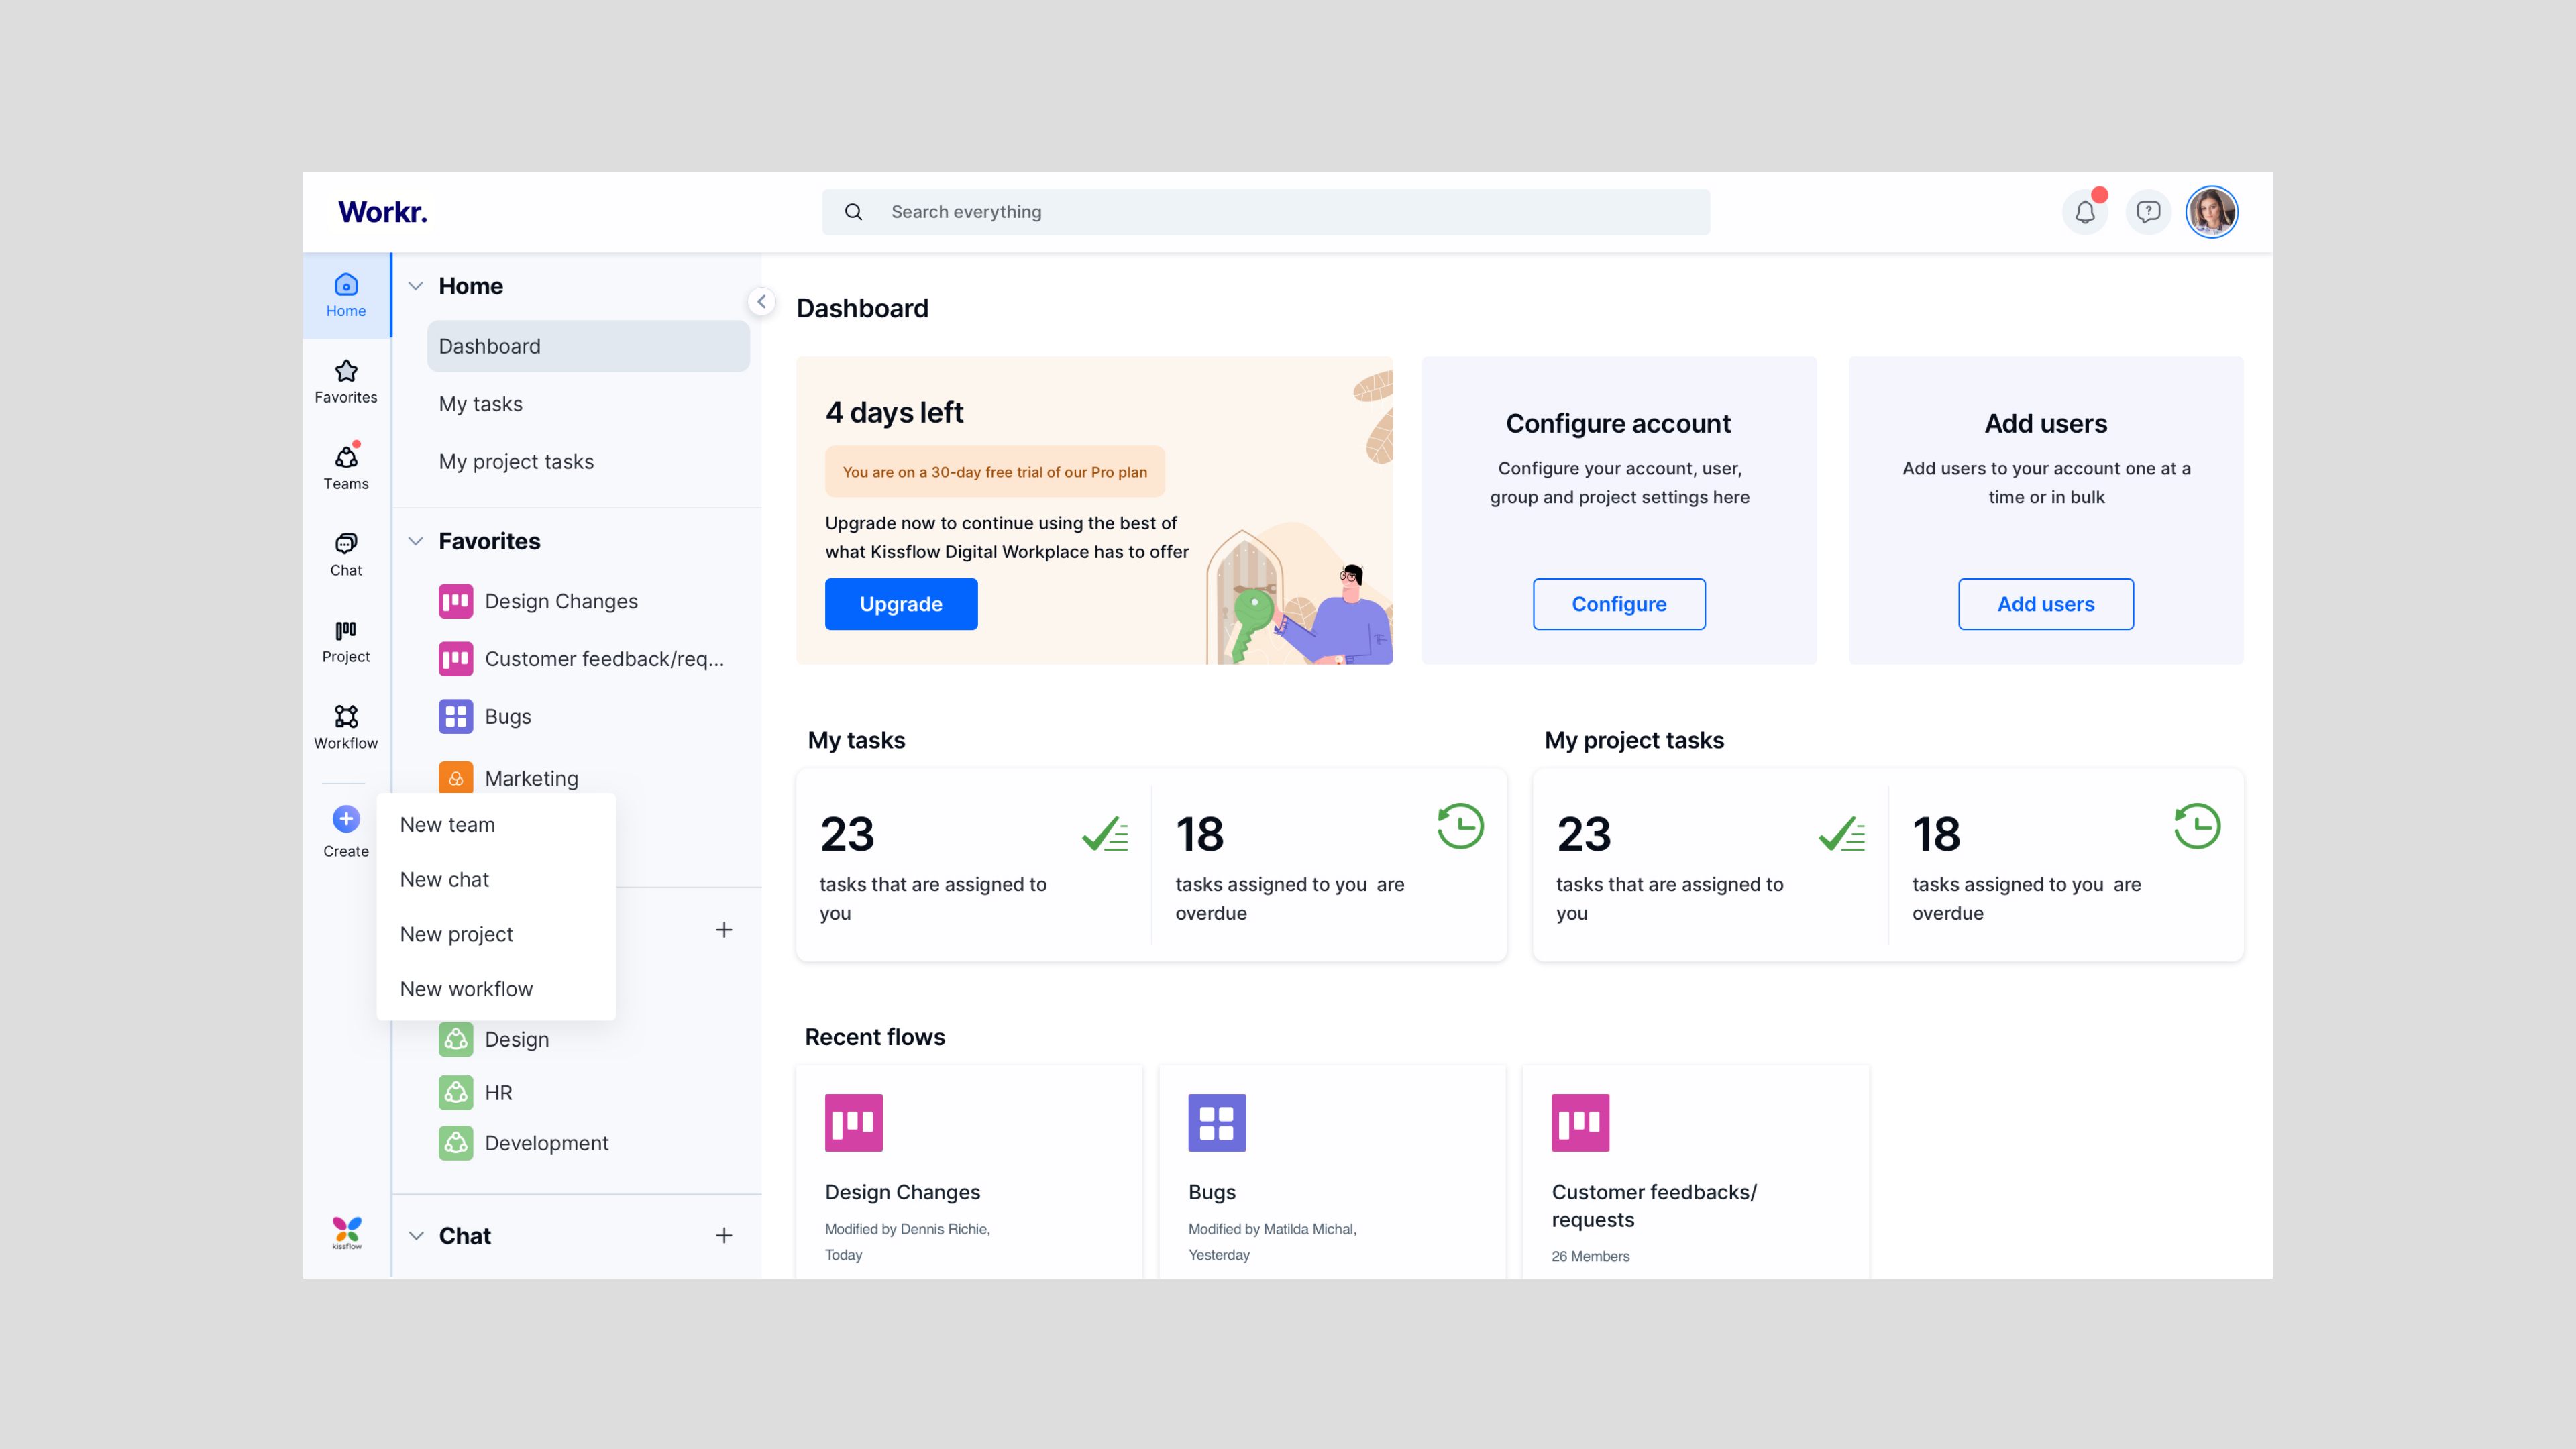
Task: Click the Chat section heading
Action: [464, 1236]
